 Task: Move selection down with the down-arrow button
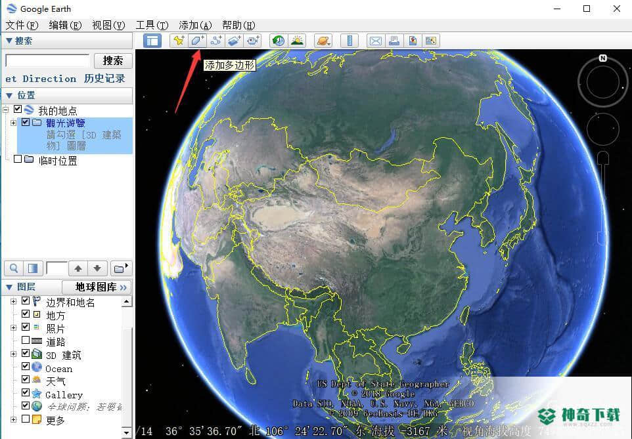(x=97, y=268)
